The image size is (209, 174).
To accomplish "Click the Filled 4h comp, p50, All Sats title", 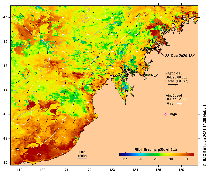I will tap(156, 150).
